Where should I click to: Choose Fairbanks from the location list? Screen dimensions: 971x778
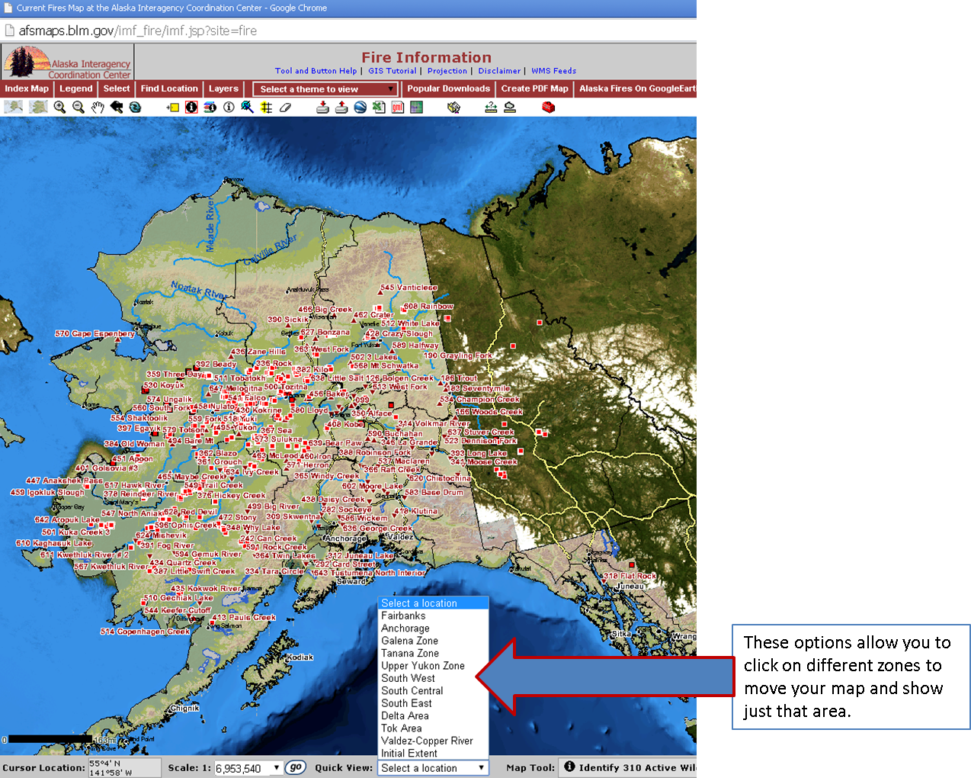coord(403,616)
